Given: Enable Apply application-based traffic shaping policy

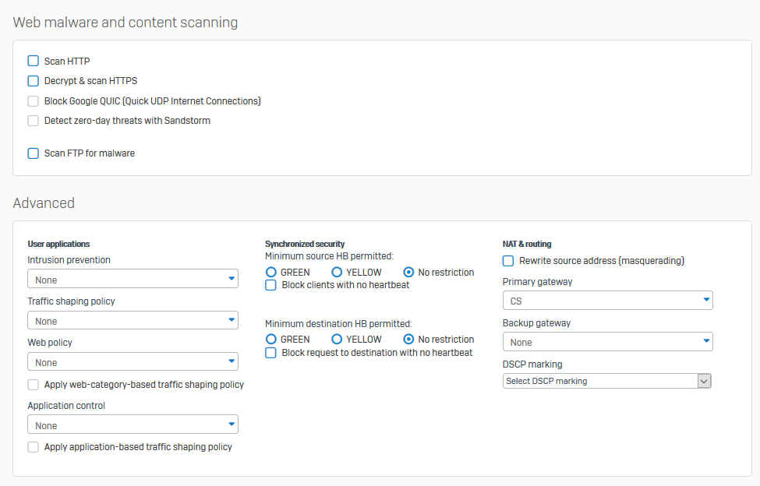Looking at the screenshot, I should pyautogui.click(x=34, y=447).
